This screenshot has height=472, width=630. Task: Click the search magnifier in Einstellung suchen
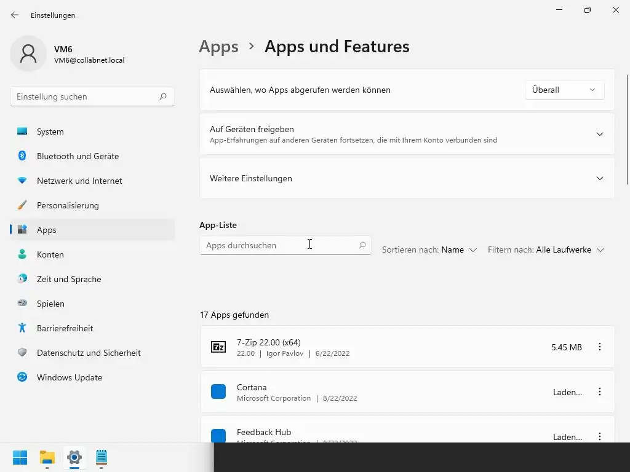coord(163,96)
